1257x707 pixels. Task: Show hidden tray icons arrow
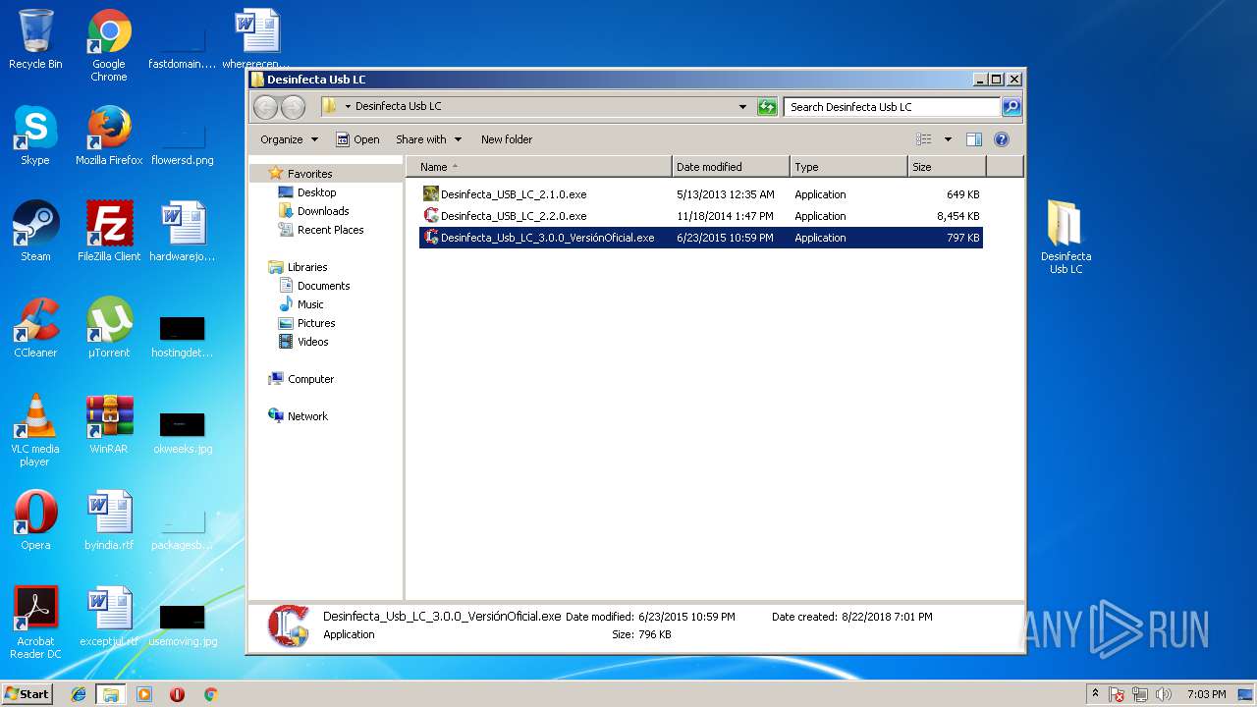1095,694
